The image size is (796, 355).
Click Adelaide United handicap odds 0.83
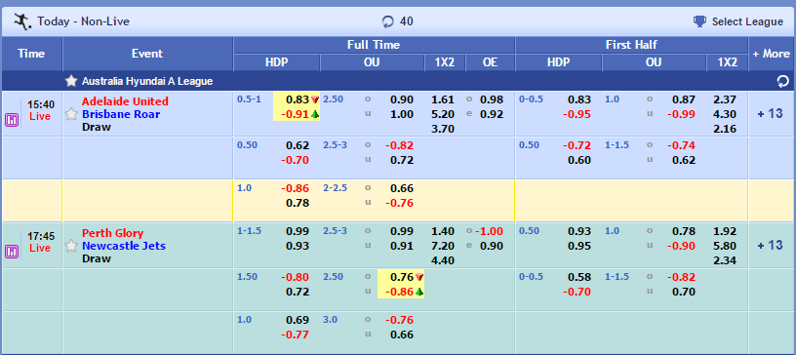click(x=298, y=99)
